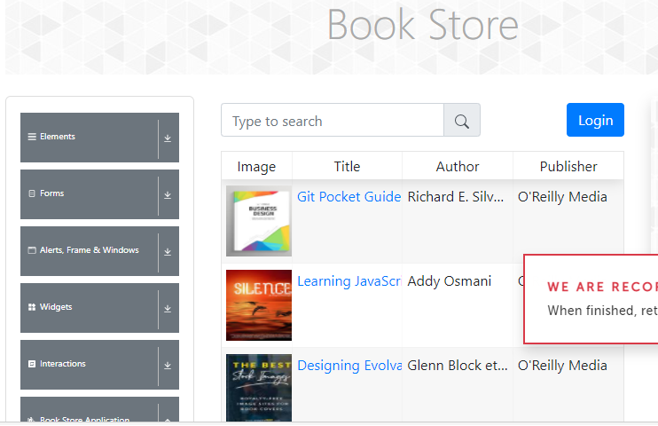Click the Forms clipboard icon

pos(32,193)
